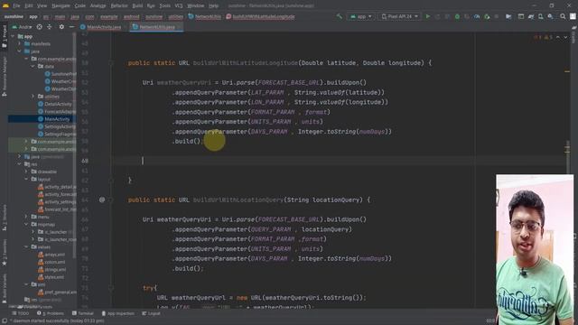The width and height of the screenshot is (578, 325).
Task: Click the green Run app button
Action: click(427, 16)
